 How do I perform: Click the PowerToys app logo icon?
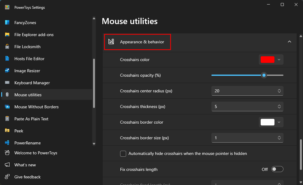point(7,7)
